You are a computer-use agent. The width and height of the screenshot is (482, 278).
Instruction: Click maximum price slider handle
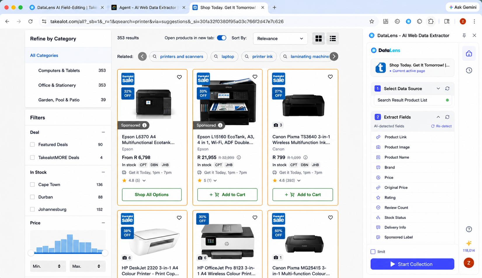[105, 253]
